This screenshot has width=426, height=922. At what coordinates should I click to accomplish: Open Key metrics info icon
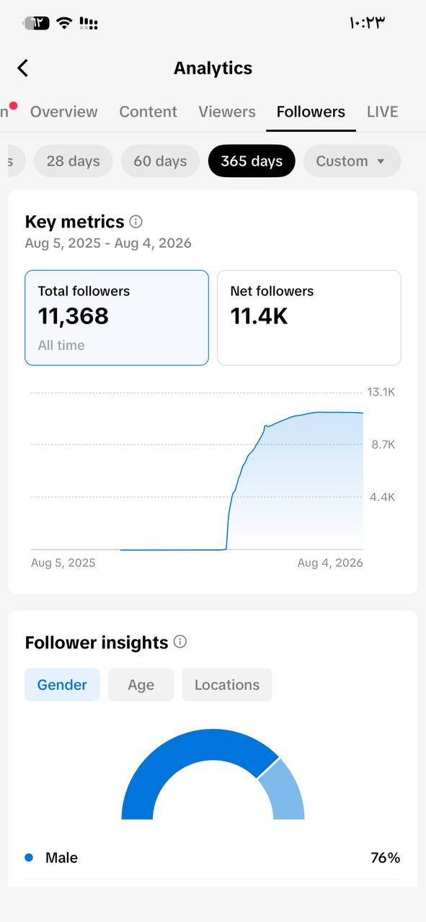[x=136, y=222]
